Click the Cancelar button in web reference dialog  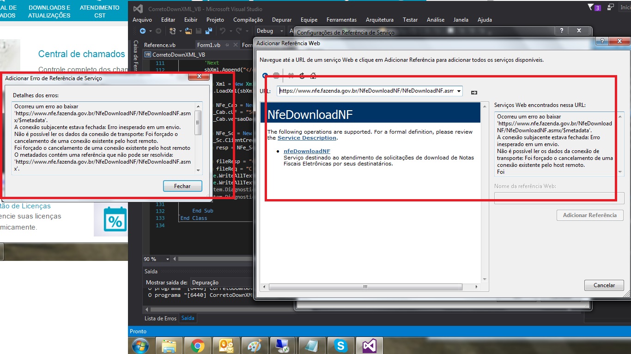click(x=604, y=285)
